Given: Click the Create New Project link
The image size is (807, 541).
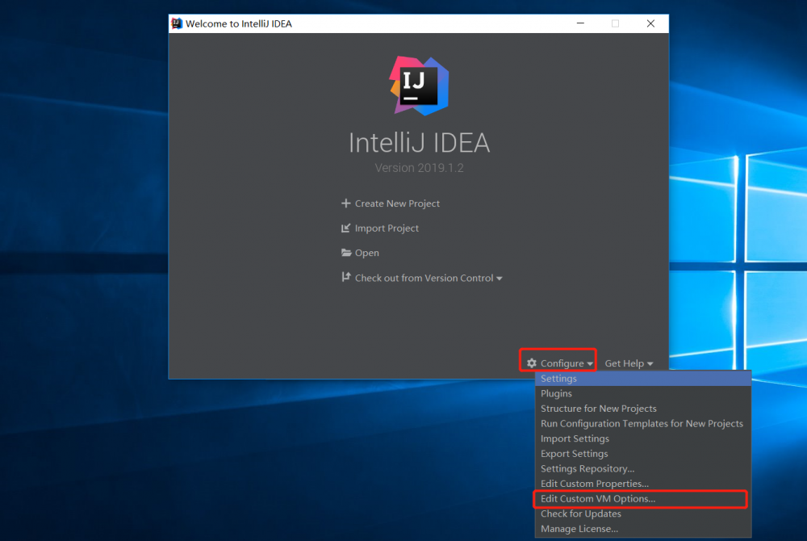Looking at the screenshot, I should (397, 203).
